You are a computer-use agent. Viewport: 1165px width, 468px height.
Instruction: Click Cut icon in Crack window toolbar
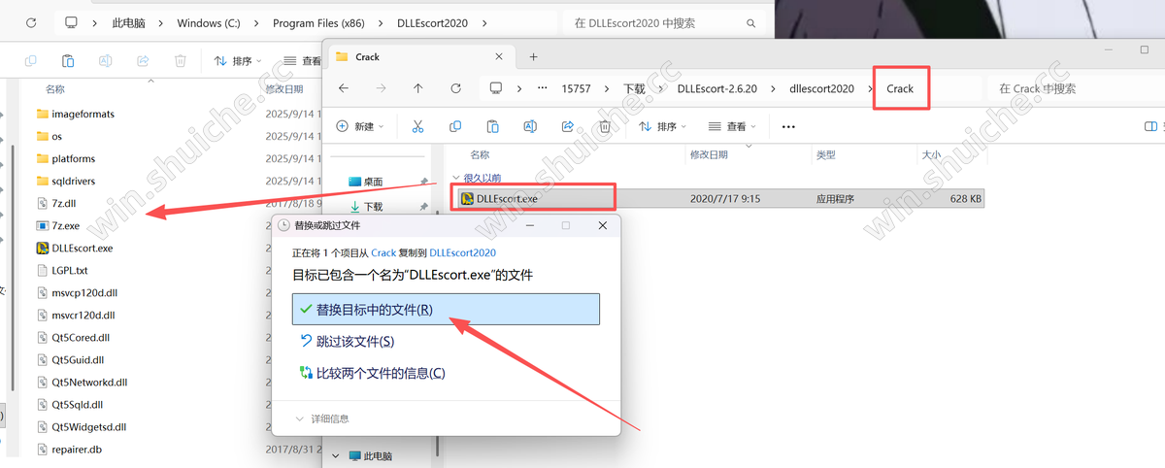click(417, 126)
